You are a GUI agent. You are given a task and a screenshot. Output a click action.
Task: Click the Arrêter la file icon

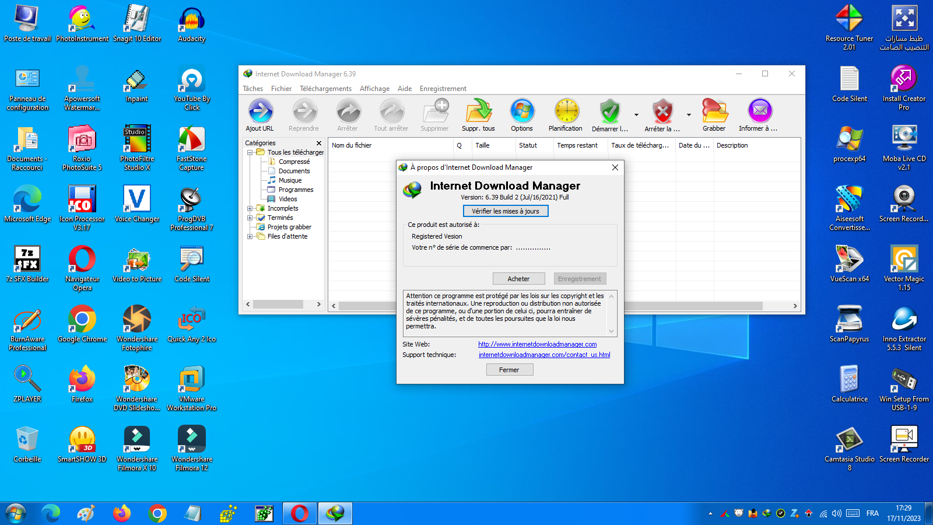pyautogui.click(x=662, y=115)
